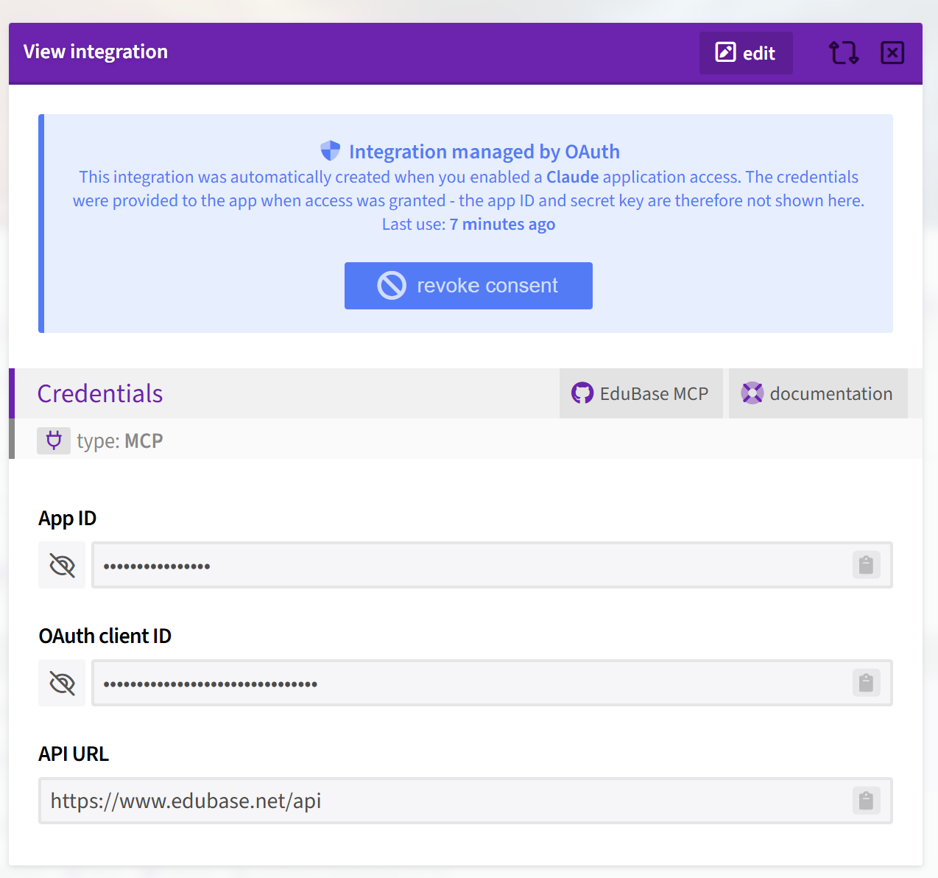Toggle visibility of OAuth client ID
Screen dimensions: 938x878
[62, 683]
